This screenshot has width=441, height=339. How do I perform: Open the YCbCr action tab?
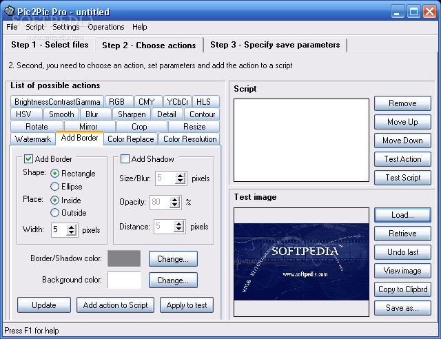click(x=178, y=101)
